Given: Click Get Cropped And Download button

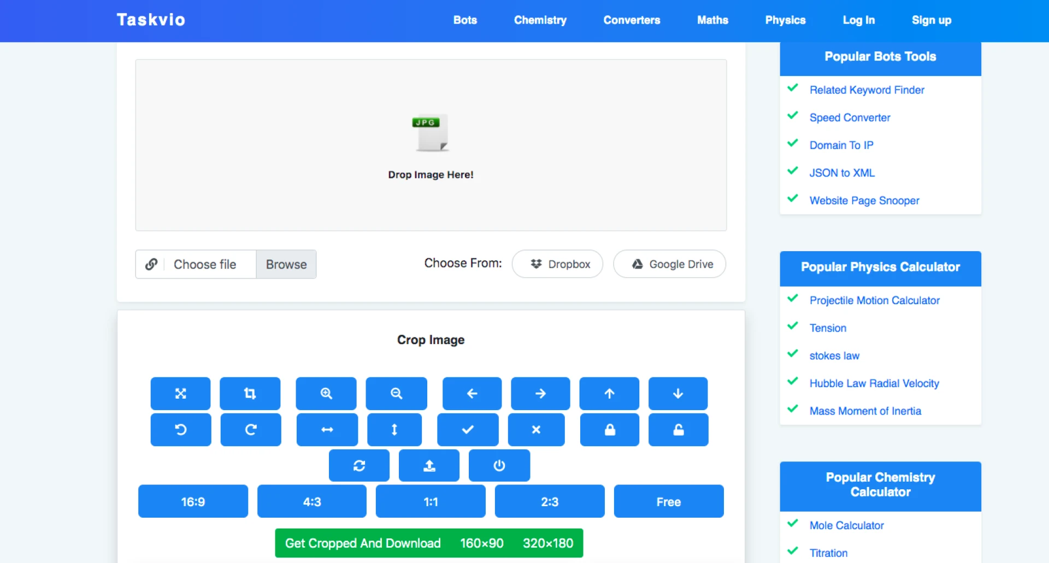Looking at the screenshot, I should [x=363, y=543].
